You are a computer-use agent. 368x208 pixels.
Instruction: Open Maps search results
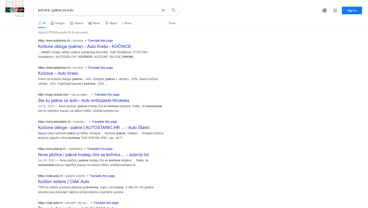pos(111,23)
